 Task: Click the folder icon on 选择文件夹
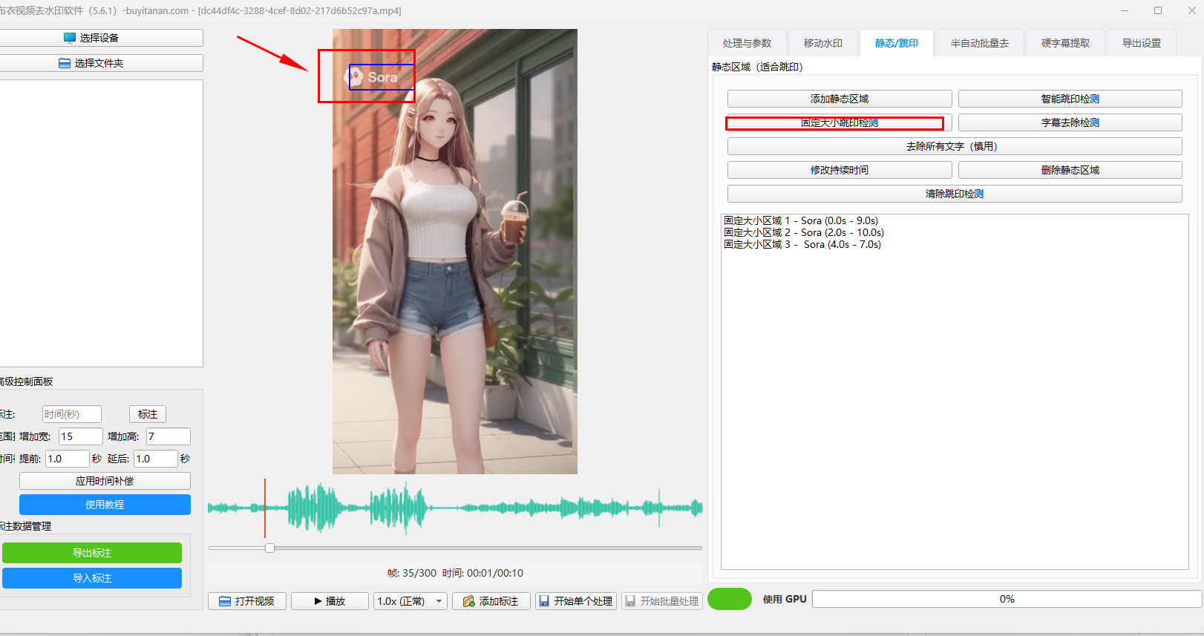(x=65, y=63)
